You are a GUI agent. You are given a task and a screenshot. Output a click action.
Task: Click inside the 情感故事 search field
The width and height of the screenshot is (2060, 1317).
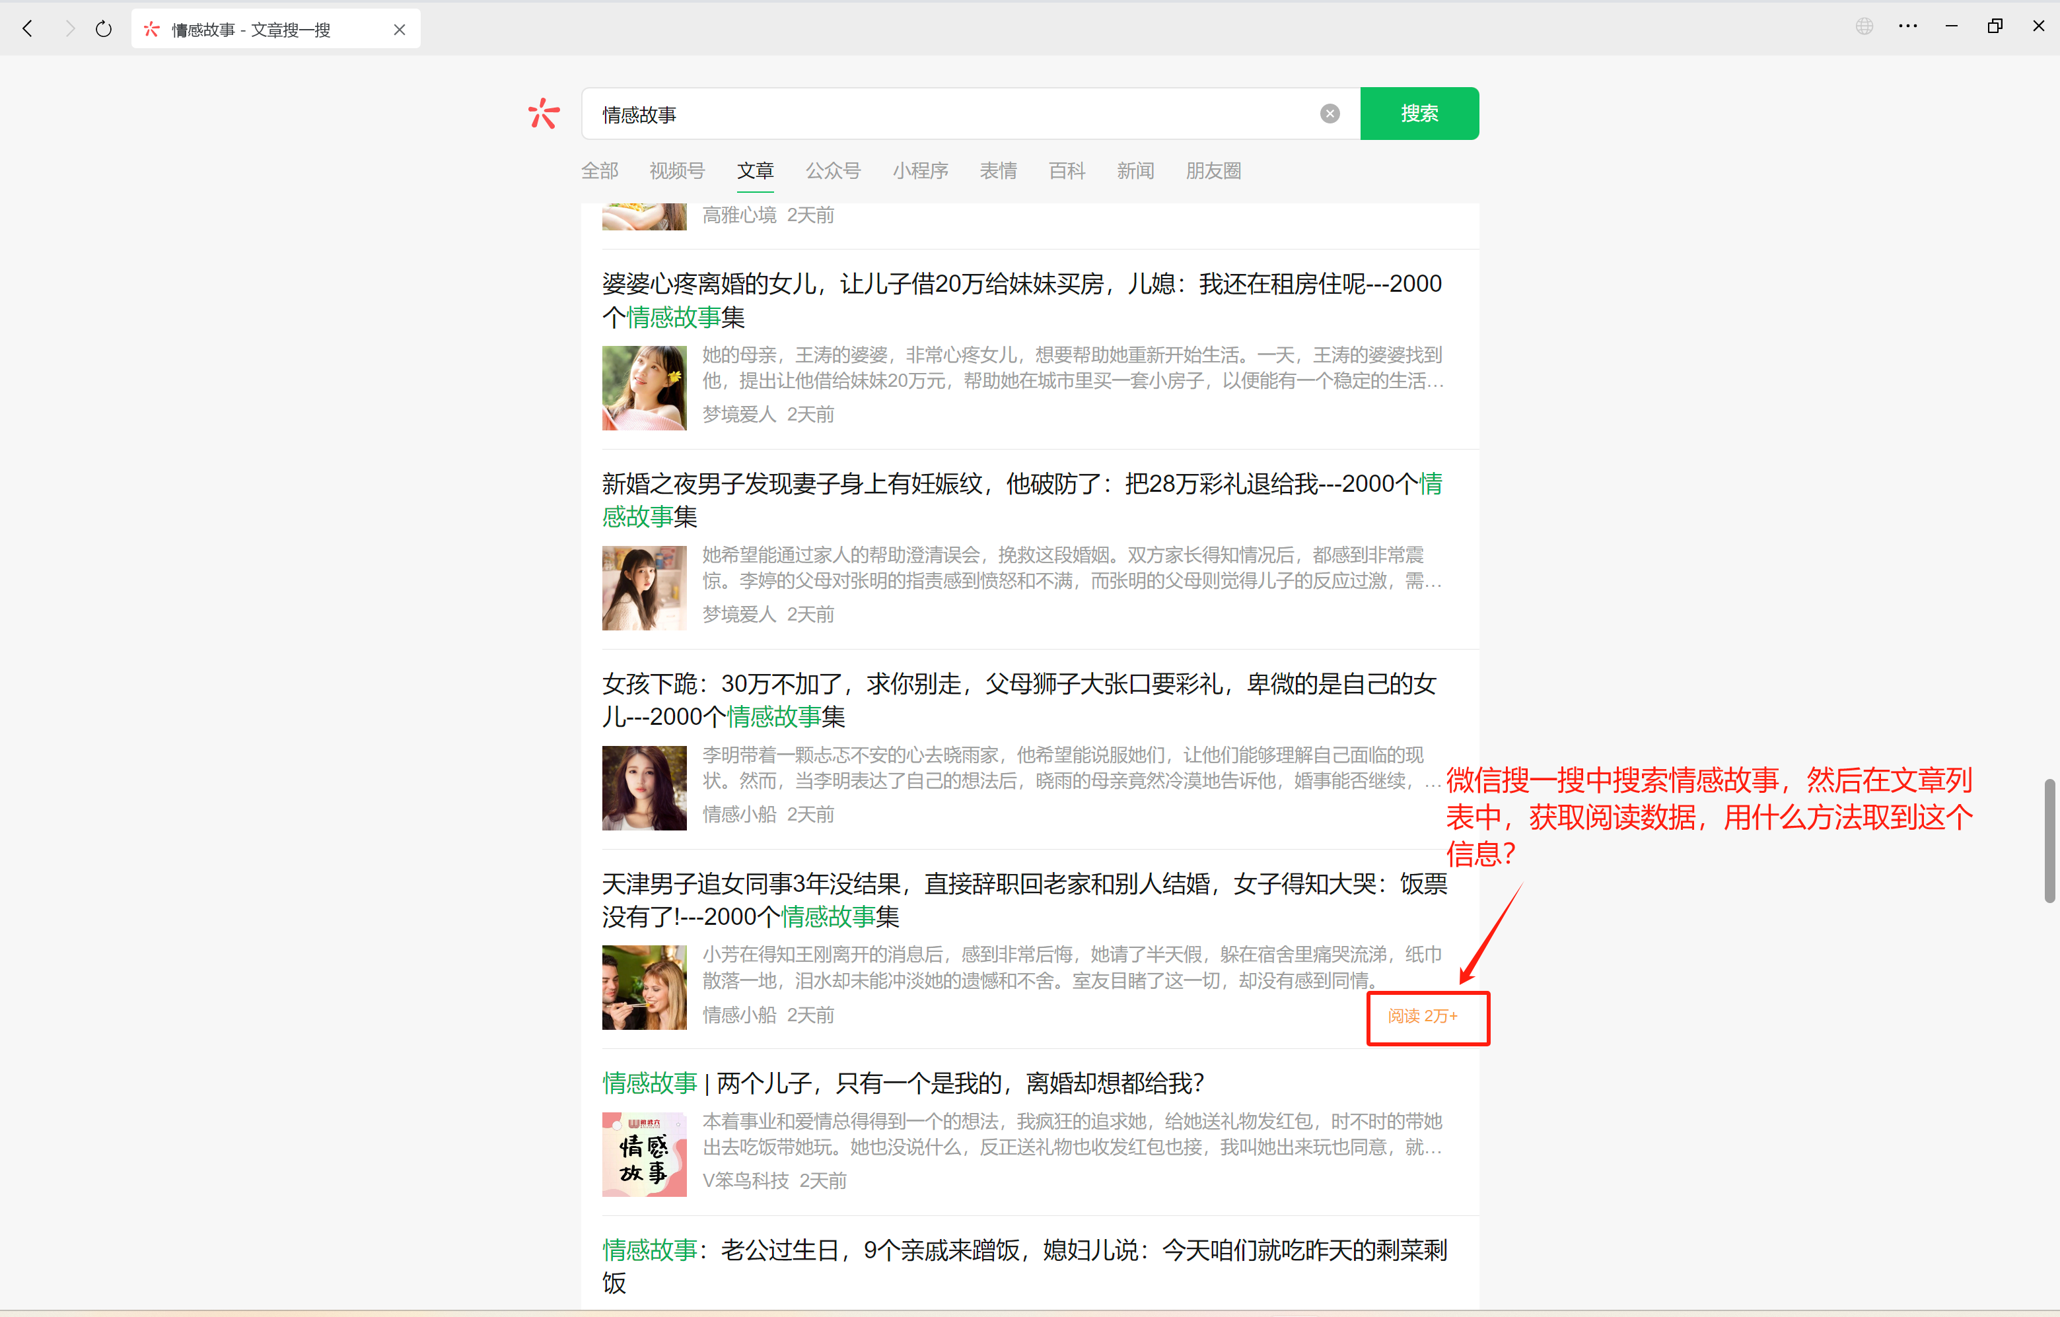[x=941, y=114]
